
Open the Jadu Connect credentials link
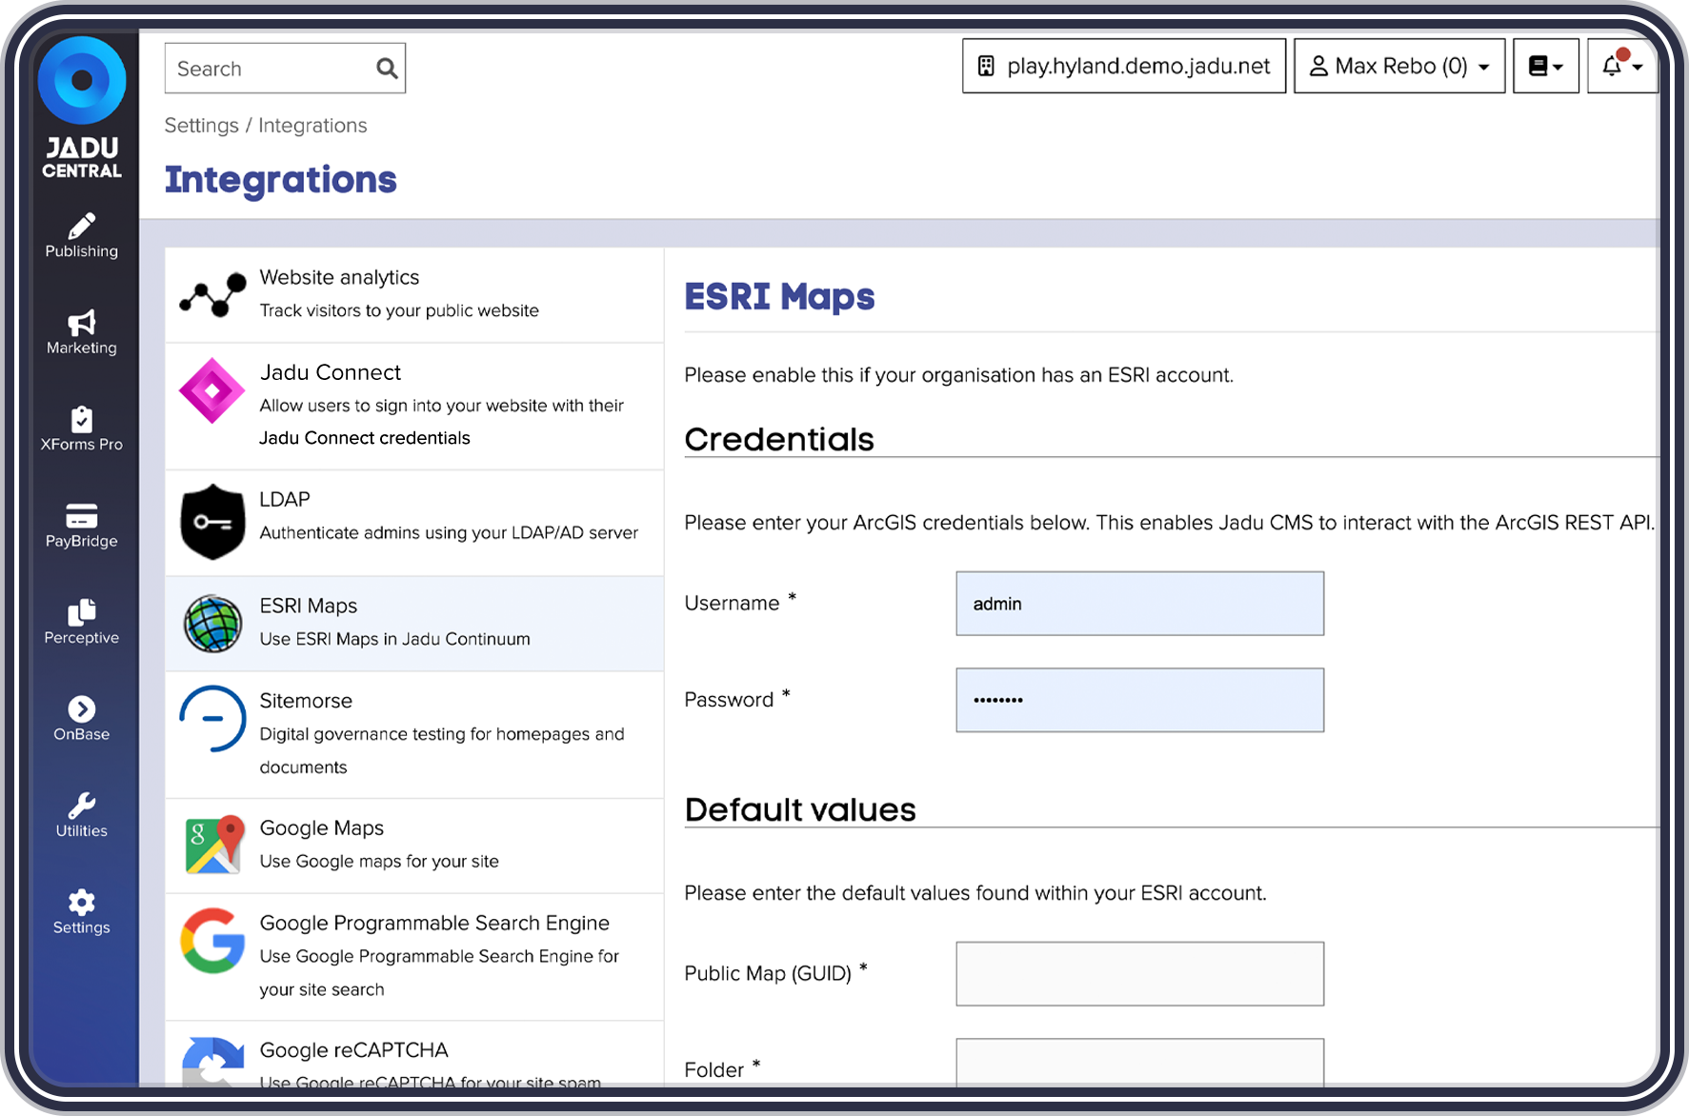point(365,438)
